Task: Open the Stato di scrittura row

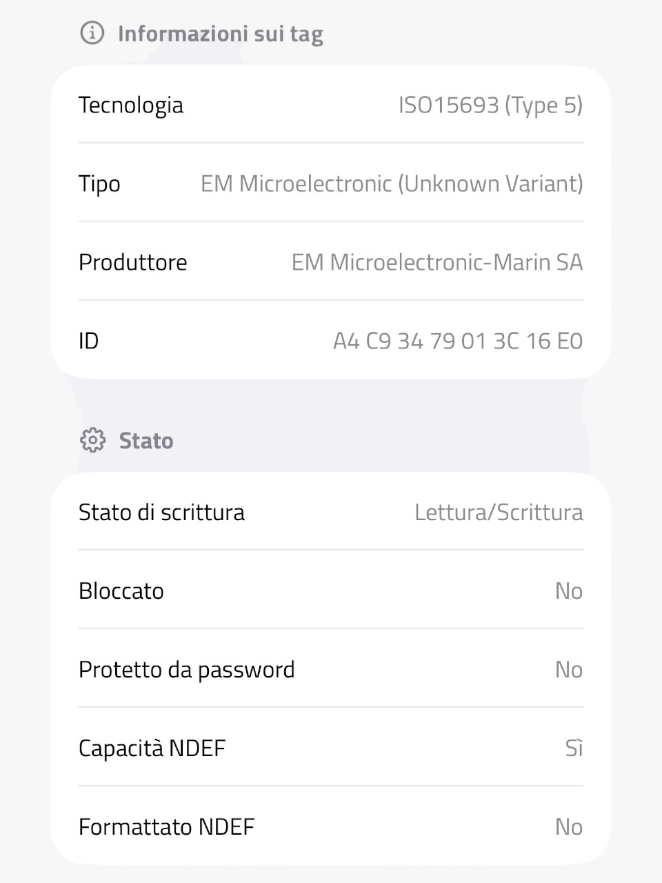Action: [331, 512]
